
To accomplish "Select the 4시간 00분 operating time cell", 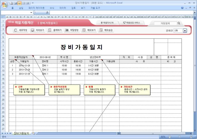I will (x=94, y=70).
